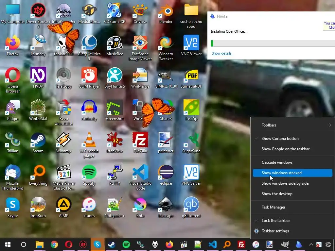The height and width of the screenshot is (251, 335).
Task: Open iTunes from the taskbar
Action: [x=256, y=244]
